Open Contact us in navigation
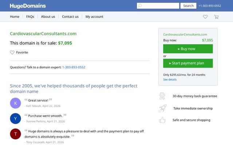This screenshot has height=145, width=233. pyautogui.click(x=70, y=17)
